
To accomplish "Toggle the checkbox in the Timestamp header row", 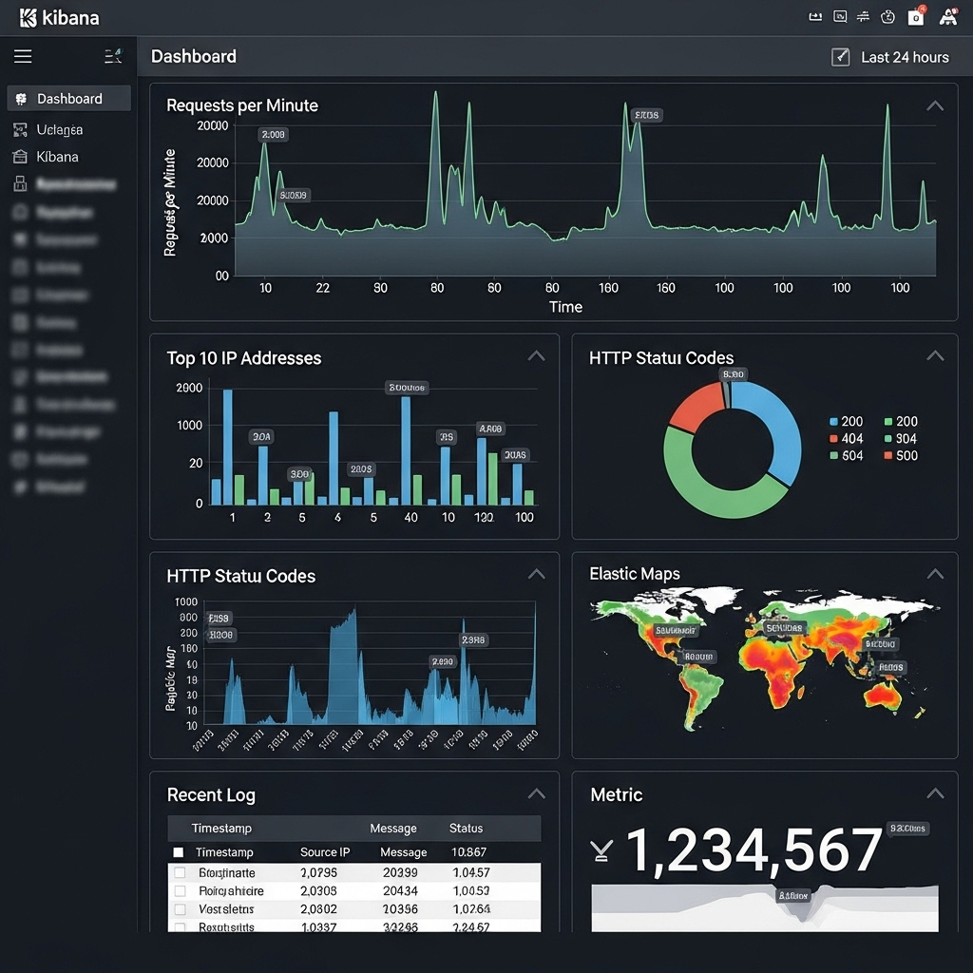I will (x=180, y=852).
